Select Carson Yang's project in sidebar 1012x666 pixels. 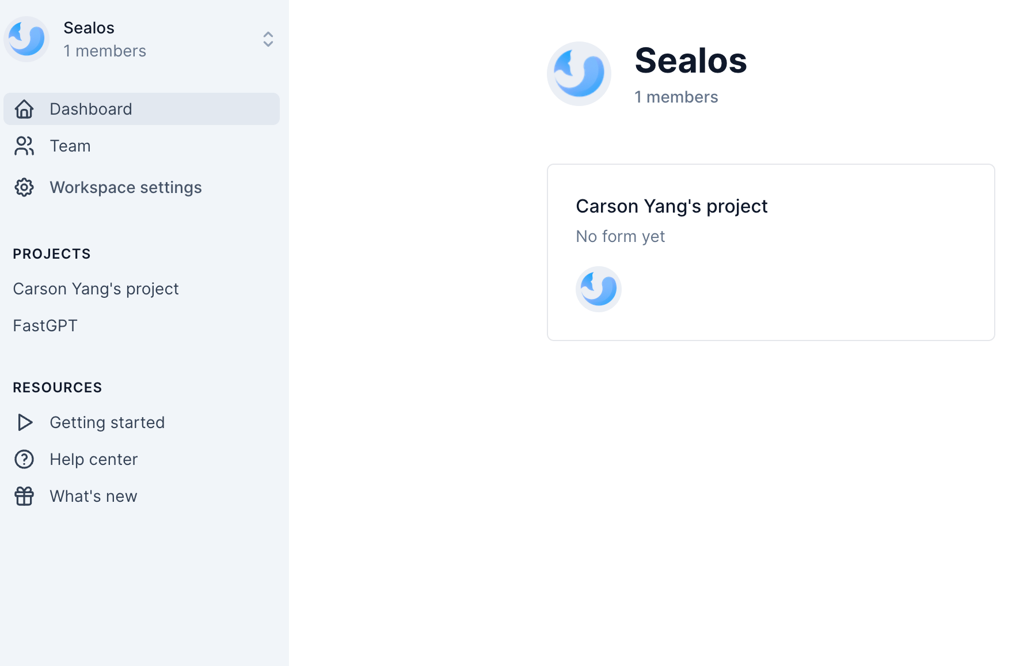[96, 289]
